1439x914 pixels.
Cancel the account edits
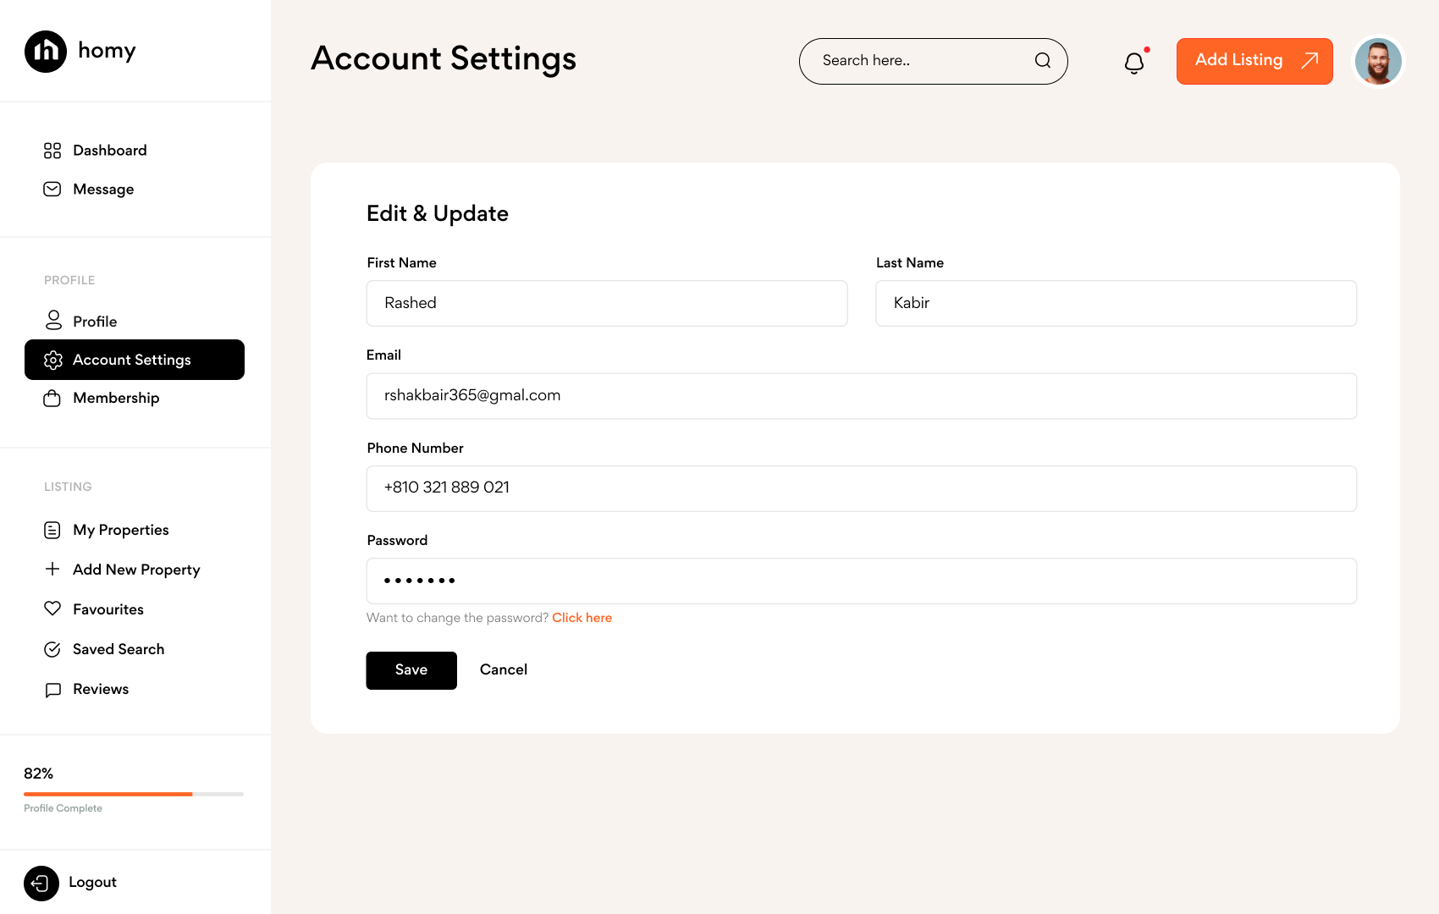pyautogui.click(x=503, y=670)
